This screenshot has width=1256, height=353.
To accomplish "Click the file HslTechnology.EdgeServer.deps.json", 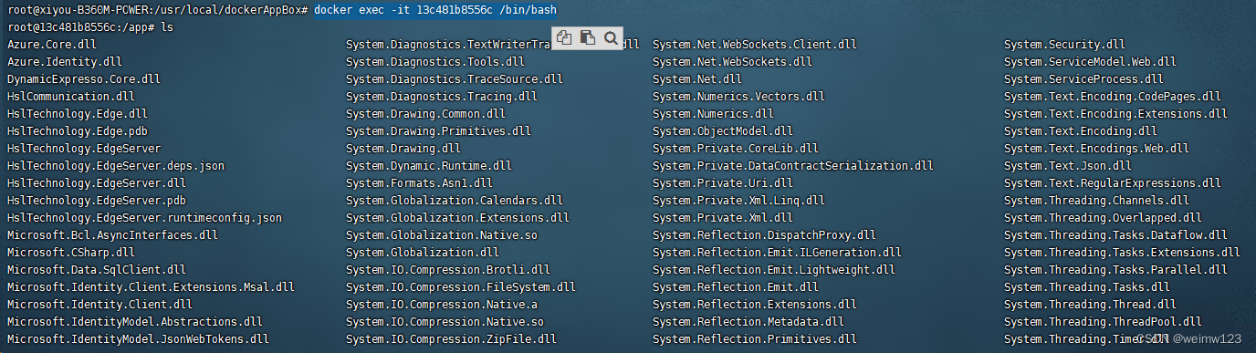I will [116, 165].
